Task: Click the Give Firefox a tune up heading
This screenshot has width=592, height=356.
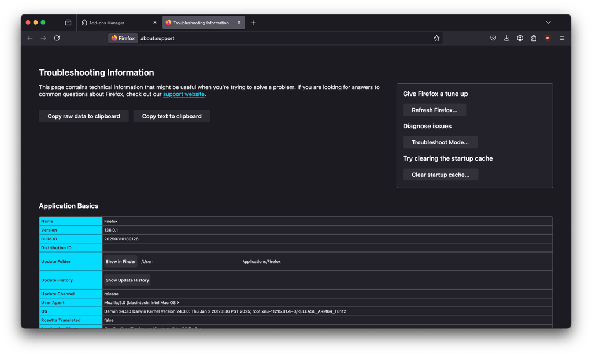Action: point(435,94)
